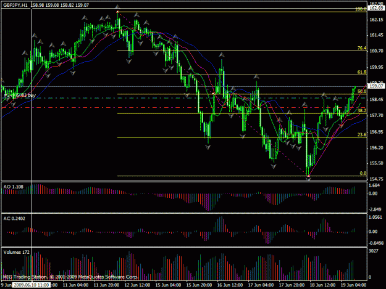Click the AC scale value -0.8498
This screenshot has height=289, width=386.
[376, 243]
